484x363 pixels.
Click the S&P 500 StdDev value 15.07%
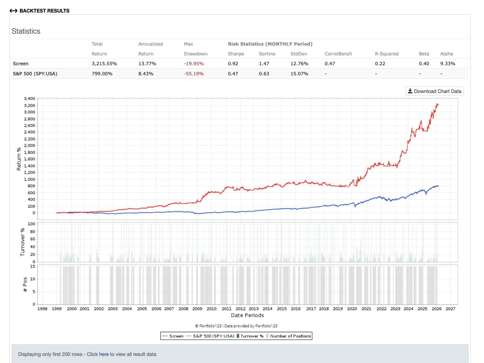299,74
